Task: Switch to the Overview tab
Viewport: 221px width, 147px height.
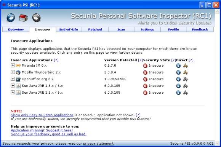Action: [x=16, y=30]
